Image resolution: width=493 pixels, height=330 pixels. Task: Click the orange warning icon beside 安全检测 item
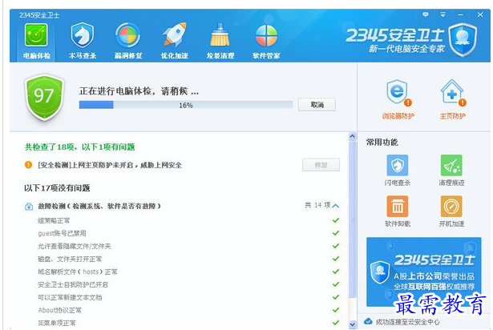28,165
